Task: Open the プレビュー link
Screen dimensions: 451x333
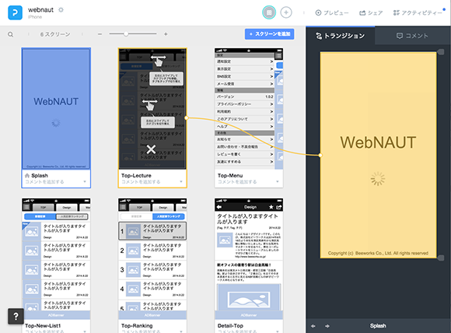Action: tap(332, 13)
